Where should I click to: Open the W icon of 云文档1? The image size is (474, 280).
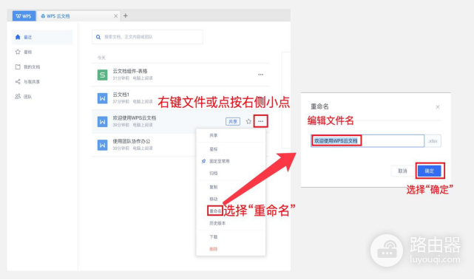coord(102,98)
